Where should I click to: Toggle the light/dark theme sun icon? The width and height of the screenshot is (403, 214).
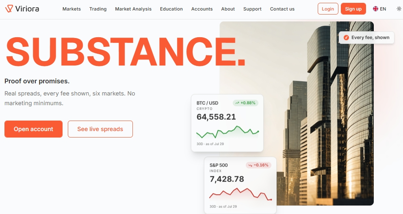point(399,9)
